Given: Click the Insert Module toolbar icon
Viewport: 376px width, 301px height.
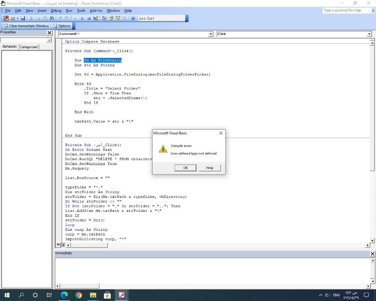Looking at the screenshot, I should pyautogui.click(x=12, y=18).
